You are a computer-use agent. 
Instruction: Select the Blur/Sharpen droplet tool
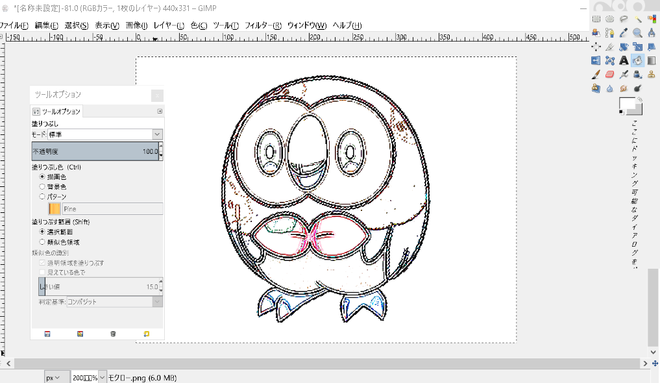(610, 88)
